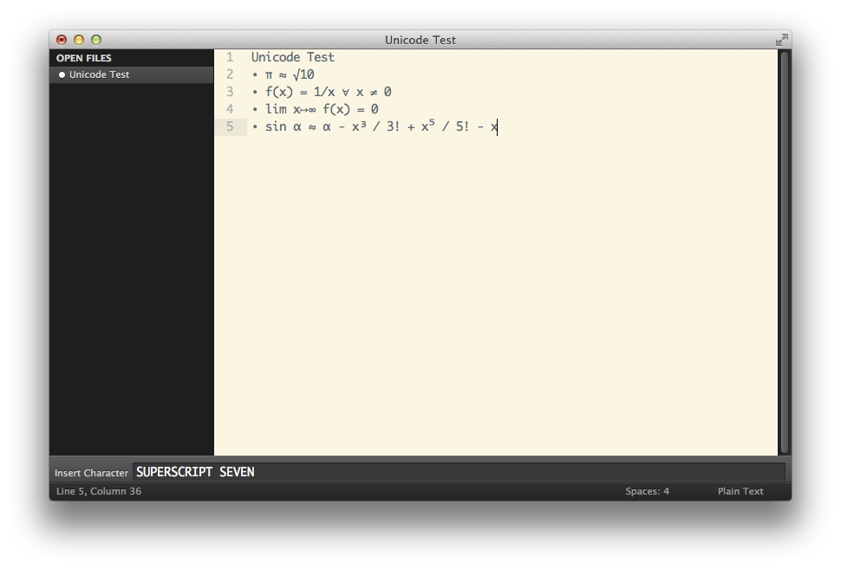Click the 'π ≈ √10' line text
Image resolution: width=841 pixels, height=569 pixels.
click(x=290, y=74)
